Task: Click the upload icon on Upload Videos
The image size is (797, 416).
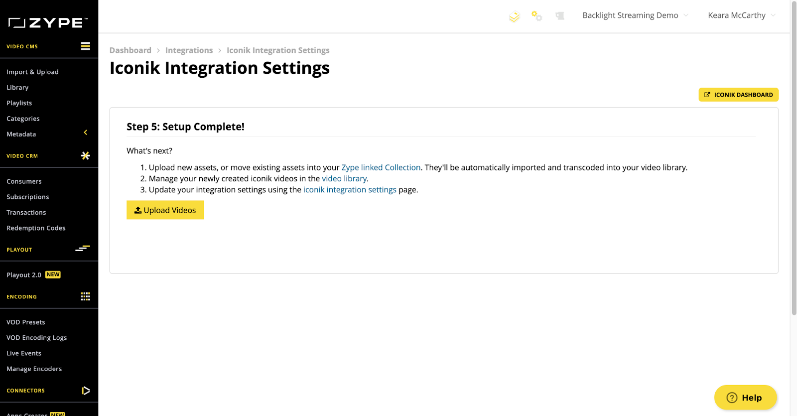Action: click(138, 210)
